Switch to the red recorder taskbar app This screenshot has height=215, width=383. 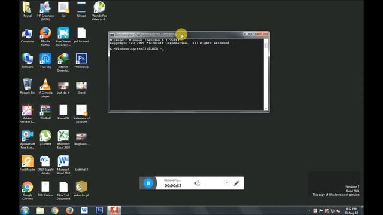(114, 210)
